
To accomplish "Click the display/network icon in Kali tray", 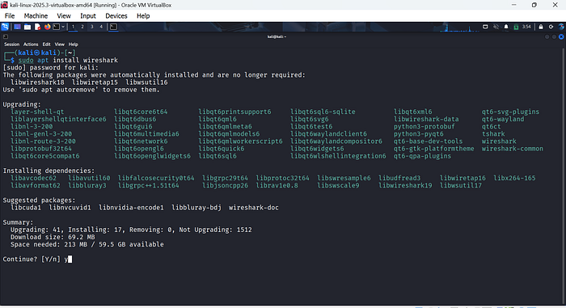I will pyautogui.click(x=485, y=27).
